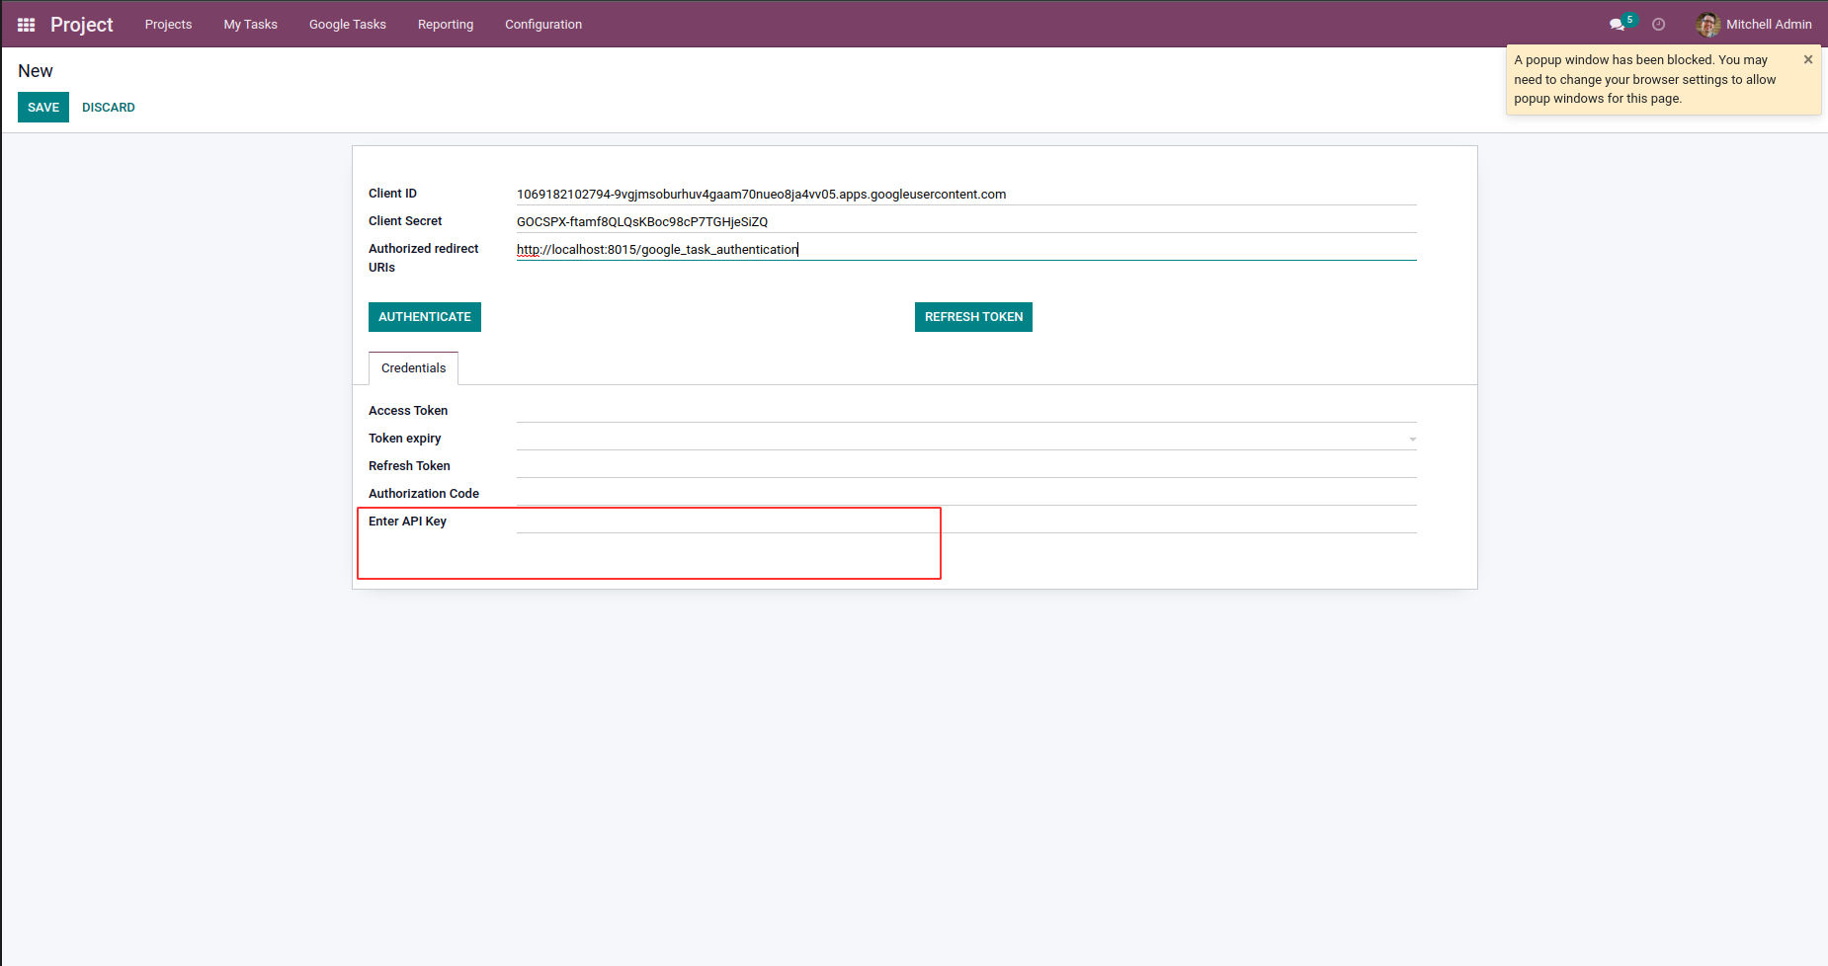
Task: Click the 'Enter API Key' label
Action: 407,522
